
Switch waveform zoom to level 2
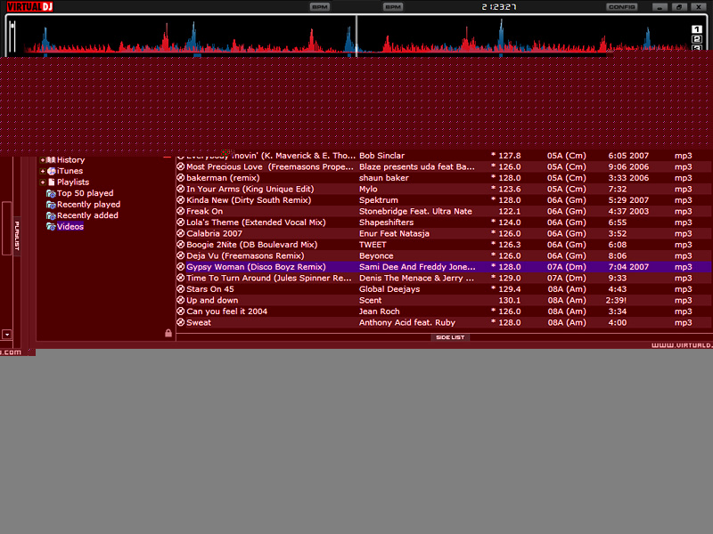(697, 39)
